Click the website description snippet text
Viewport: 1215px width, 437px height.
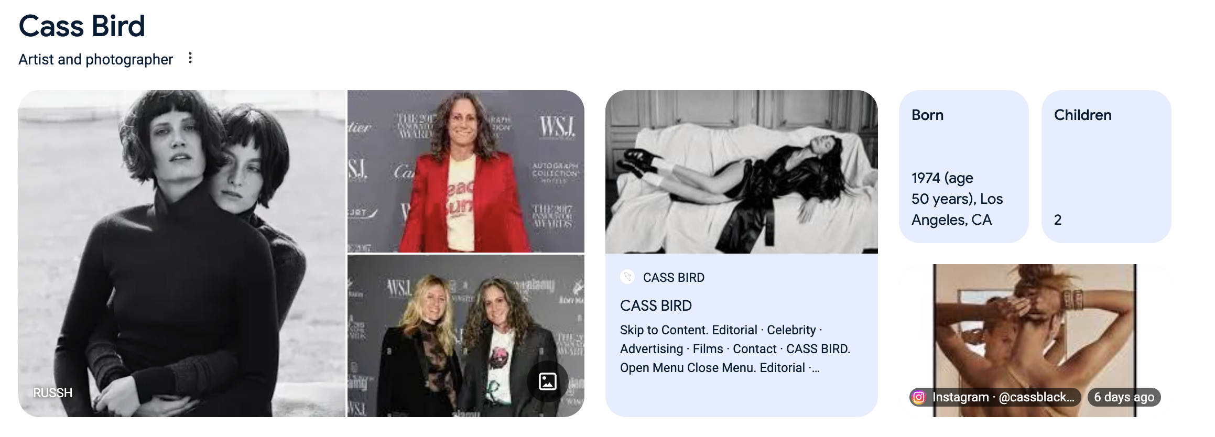[735, 349]
